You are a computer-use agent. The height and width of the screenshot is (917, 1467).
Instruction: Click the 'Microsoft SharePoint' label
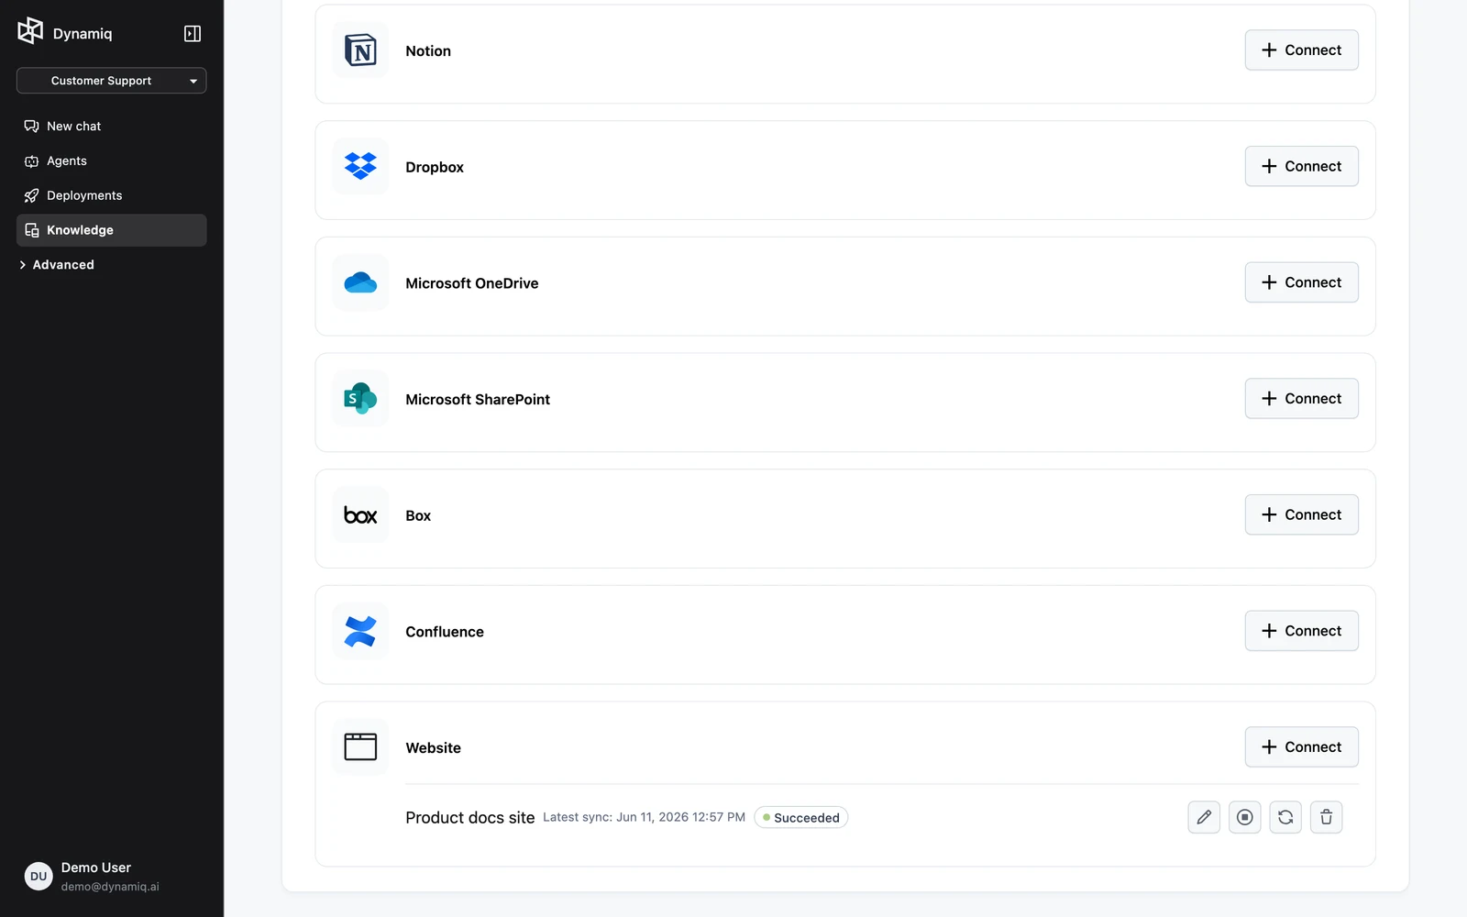[x=478, y=400]
